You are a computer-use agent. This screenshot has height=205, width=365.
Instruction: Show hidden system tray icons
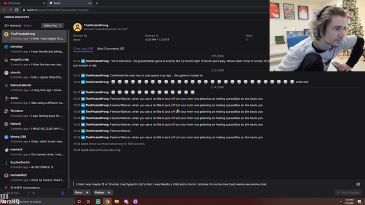click(x=341, y=202)
